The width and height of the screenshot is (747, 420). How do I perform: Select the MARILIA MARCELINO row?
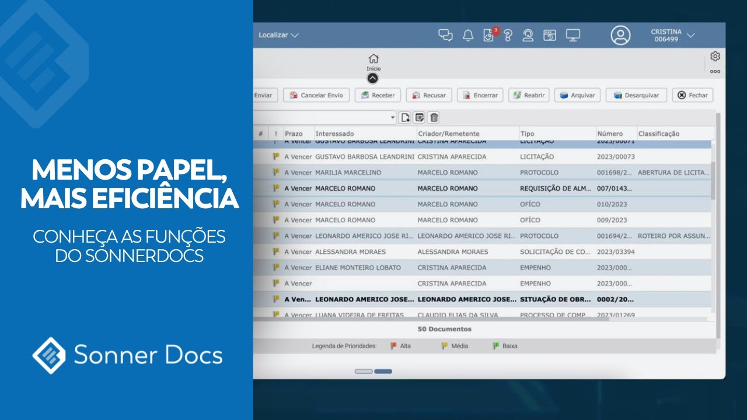tap(482, 173)
